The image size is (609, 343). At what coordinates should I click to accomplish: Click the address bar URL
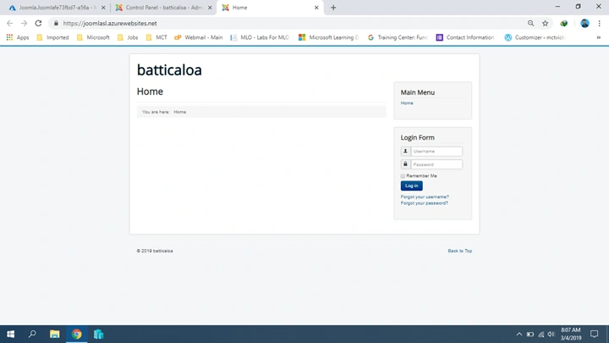click(x=110, y=24)
